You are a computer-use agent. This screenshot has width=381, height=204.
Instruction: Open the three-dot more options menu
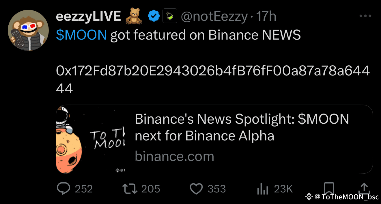click(x=365, y=16)
